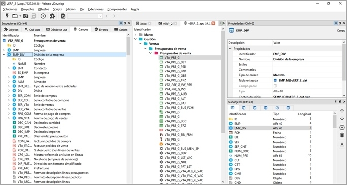Click the toolbar search input field
Screen dimensions: 347x185
(x=85, y=16)
